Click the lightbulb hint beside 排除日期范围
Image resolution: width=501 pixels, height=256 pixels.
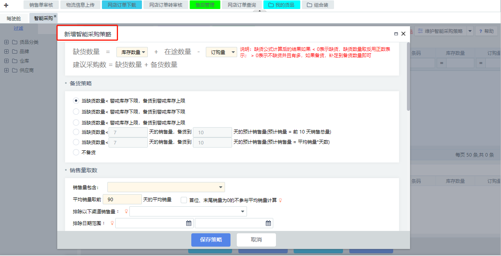coord(112,223)
